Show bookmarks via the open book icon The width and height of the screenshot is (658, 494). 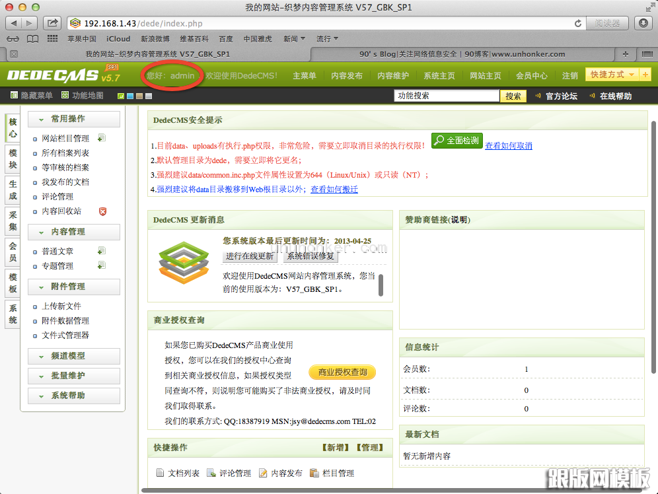pos(33,39)
